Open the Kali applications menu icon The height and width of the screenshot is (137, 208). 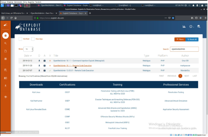pos(2,5)
